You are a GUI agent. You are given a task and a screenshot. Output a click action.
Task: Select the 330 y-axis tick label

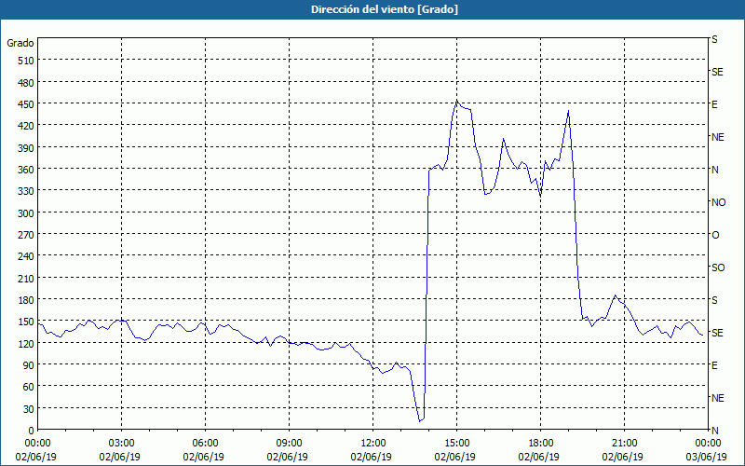[x=26, y=191]
